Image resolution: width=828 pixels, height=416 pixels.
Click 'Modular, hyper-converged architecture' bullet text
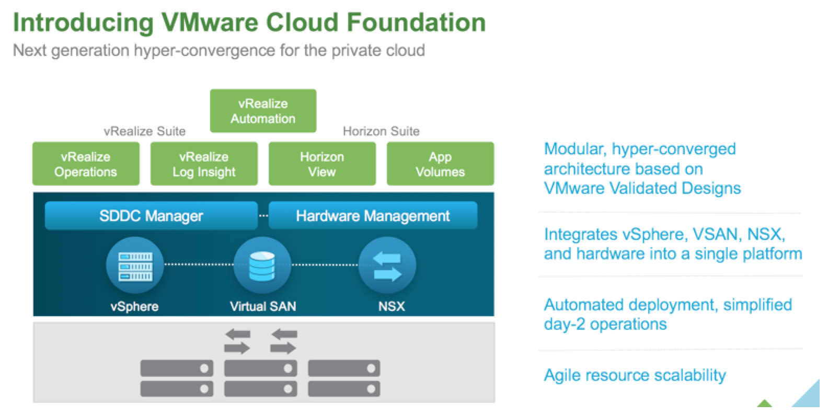point(642,168)
